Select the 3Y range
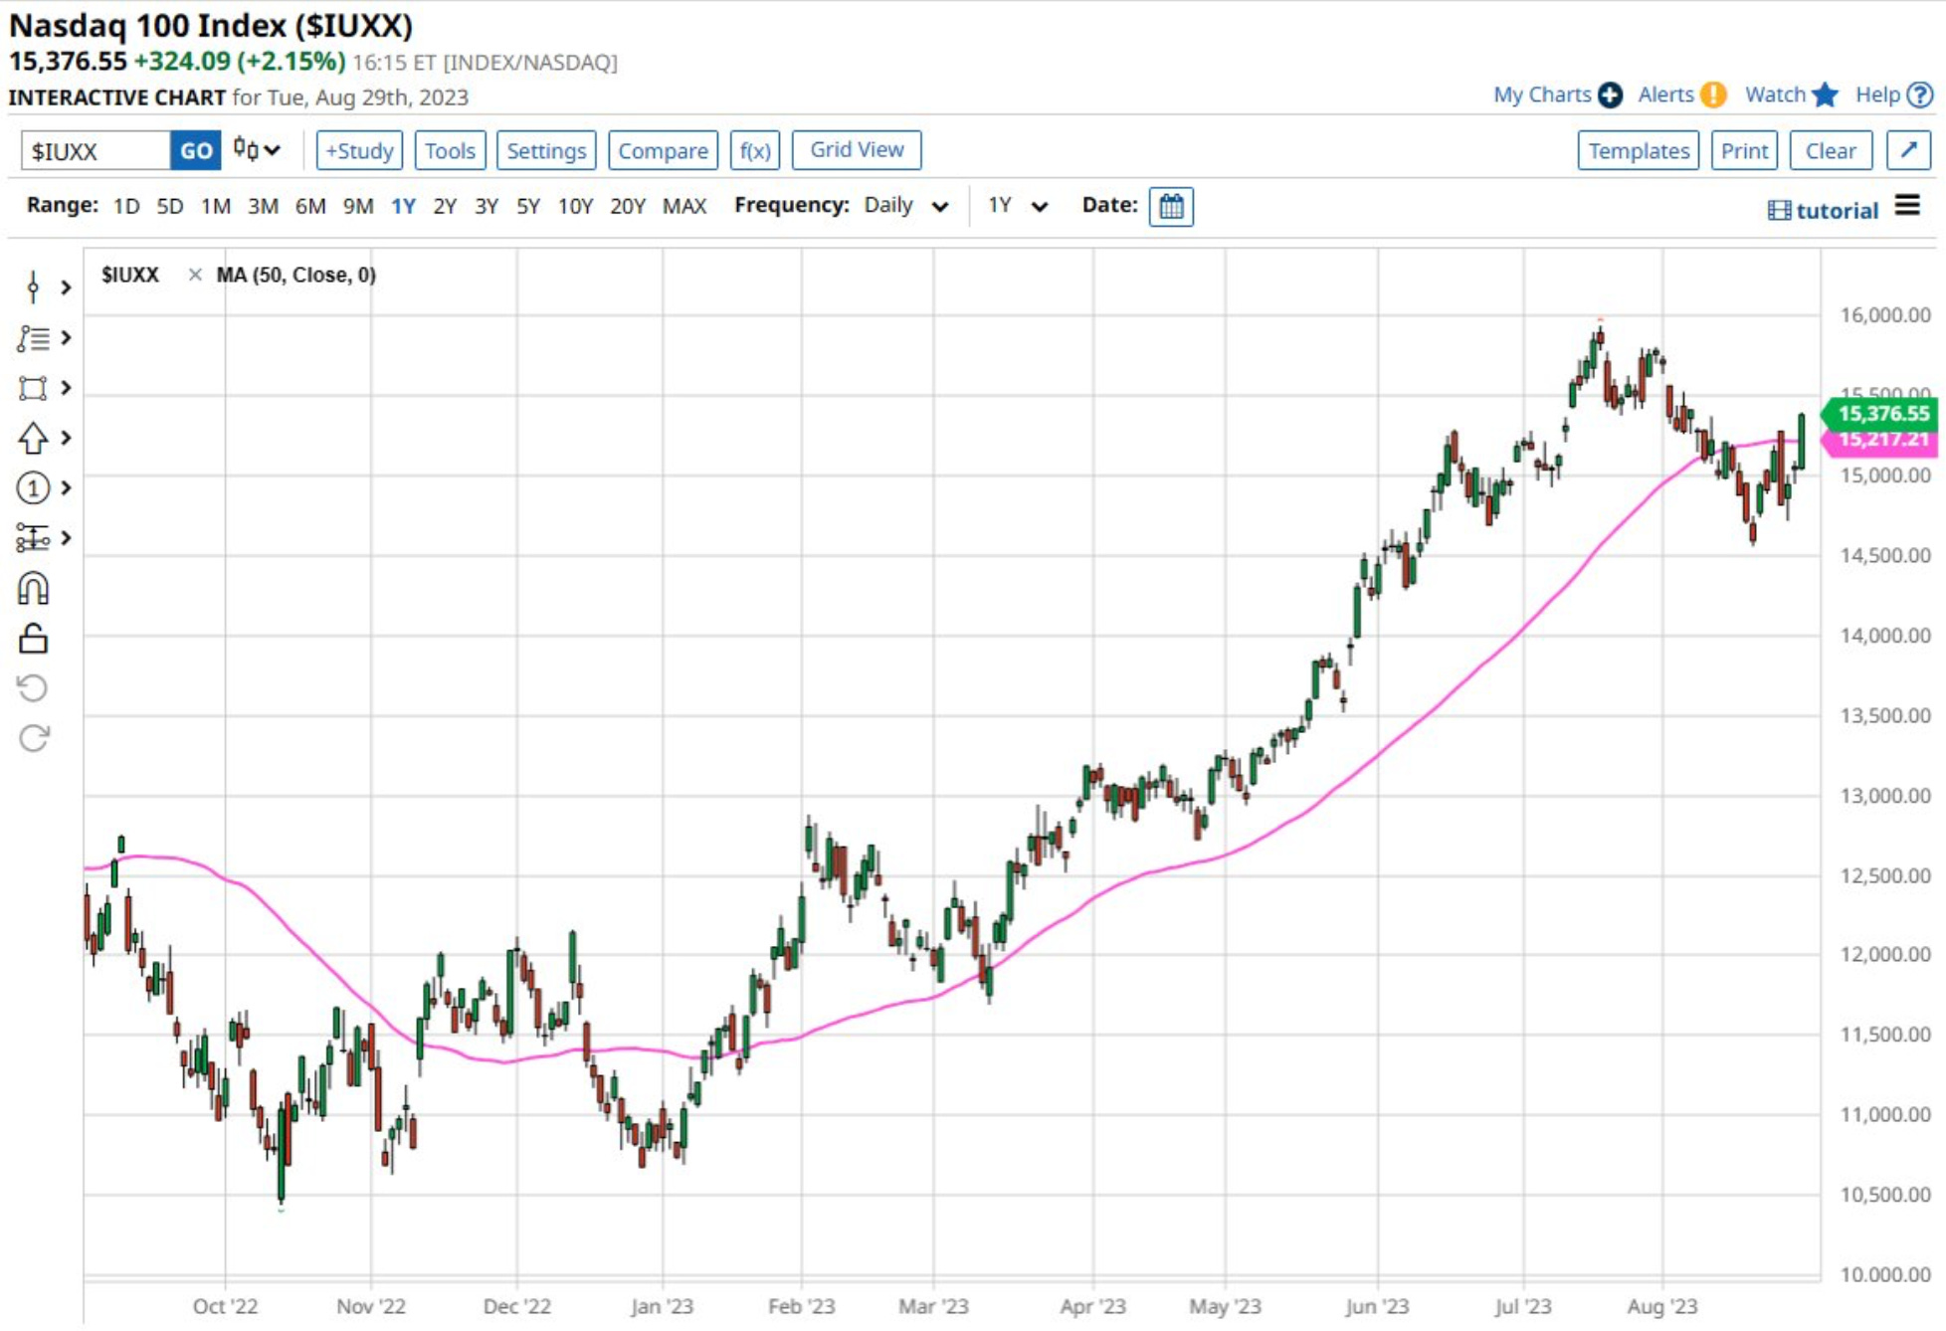The height and width of the screenshot is (1331, 1946). (486, 206)
